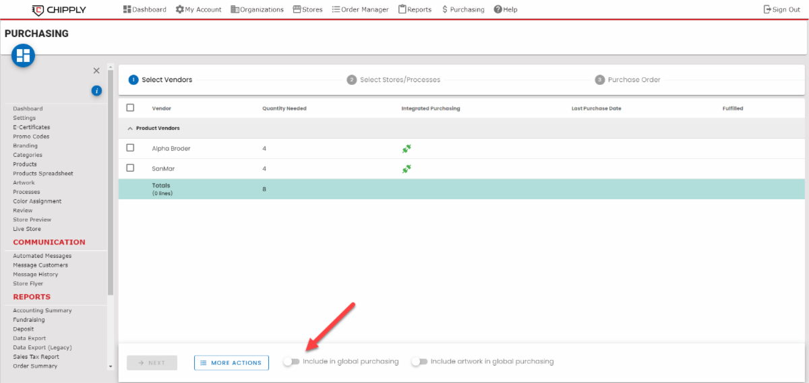The image size is (809, 383).
Task: Open Categories in sidebar
Action: click(28, 155)
